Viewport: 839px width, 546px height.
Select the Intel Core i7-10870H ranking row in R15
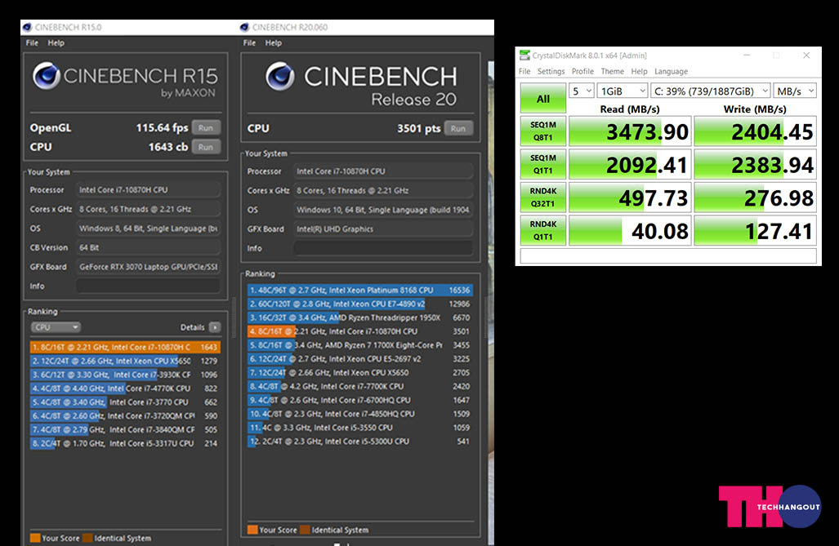(x=125, y=347)
